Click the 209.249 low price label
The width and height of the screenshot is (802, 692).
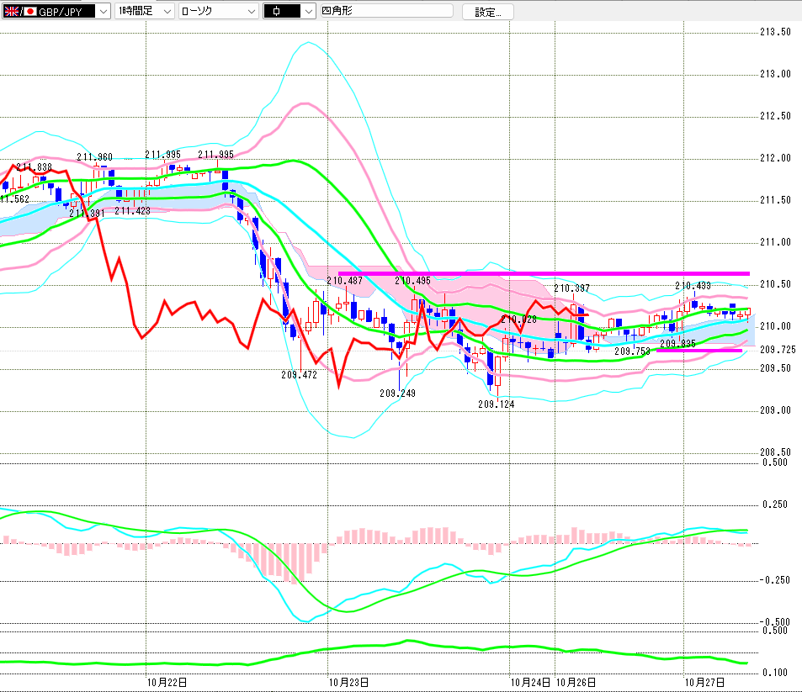pos(397,394)
